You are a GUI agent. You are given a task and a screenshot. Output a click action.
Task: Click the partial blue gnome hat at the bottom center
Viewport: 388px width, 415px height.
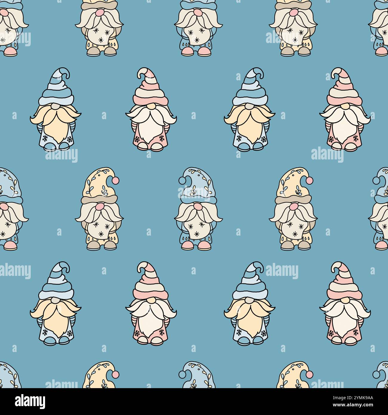coord(194,375)
